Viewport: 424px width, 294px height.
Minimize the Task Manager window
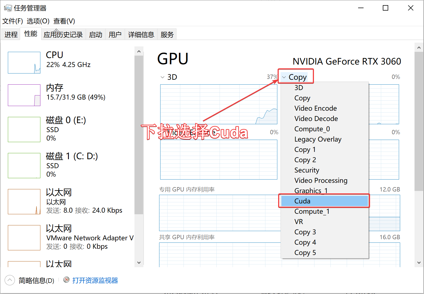click(361, 8)
